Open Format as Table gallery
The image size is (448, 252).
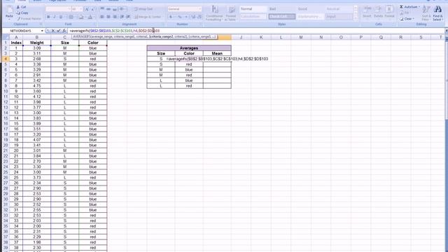point(230,13)
